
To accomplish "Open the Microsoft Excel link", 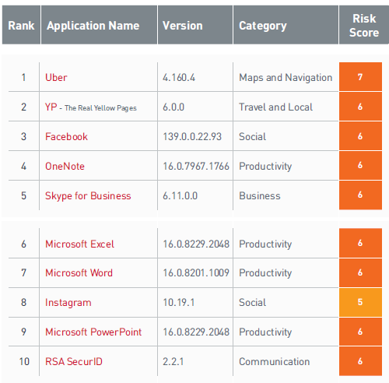I will click(79, 244).
